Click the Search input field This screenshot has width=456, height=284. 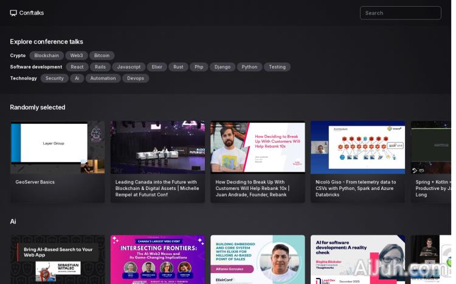point(400,13)
